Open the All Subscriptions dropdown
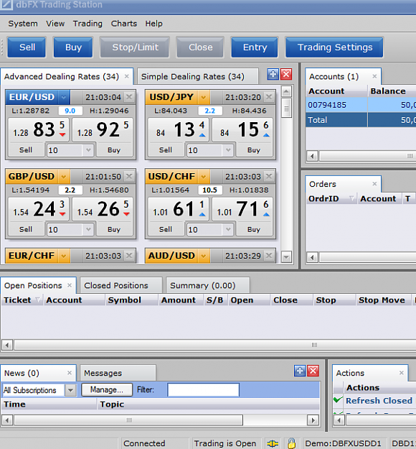Viewport: 416px width, 449px height. (70, 390)
